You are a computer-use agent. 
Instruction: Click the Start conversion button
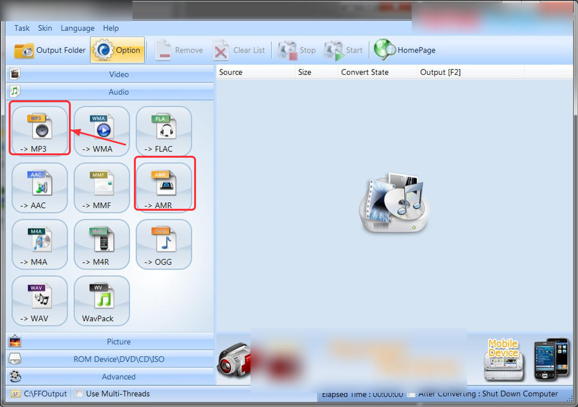[x=343, y=50]
